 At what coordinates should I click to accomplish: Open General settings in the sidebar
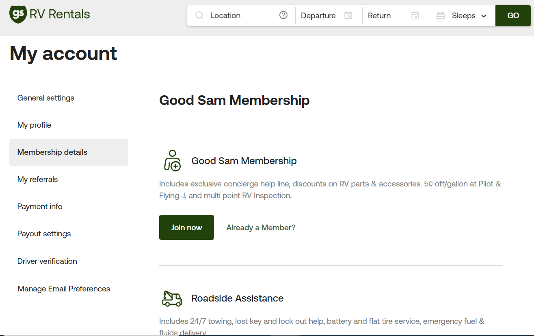click(46, 98)
